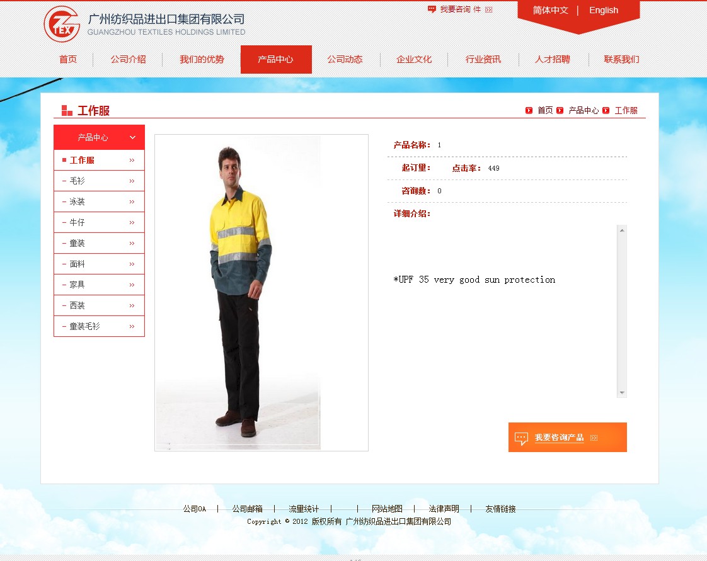Viewport: 707px width, 561px height.
Task: Click the double-arrow icon in 泳装 row
Action: pyautogui.click(x=132, y=202)
